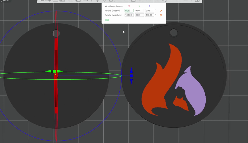The image size is (248, 143).
Task: Click the raised rim of flame medallion
Action: point(226,75)
